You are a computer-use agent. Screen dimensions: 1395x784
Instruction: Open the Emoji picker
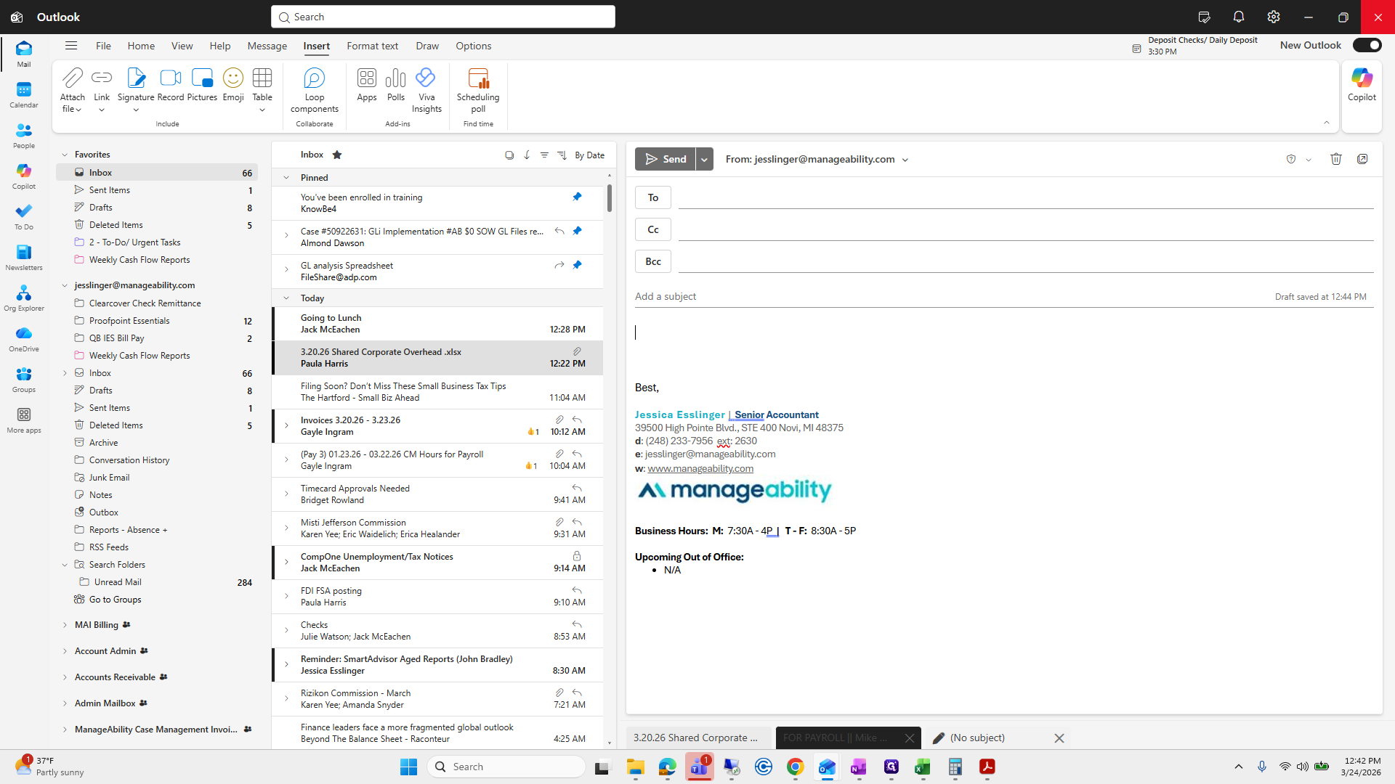[232, 78]
